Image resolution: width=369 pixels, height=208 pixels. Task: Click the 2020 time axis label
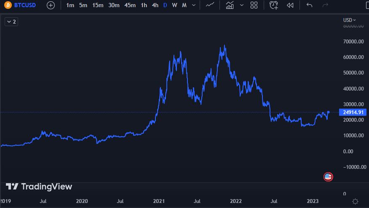[x=82, y=201]
